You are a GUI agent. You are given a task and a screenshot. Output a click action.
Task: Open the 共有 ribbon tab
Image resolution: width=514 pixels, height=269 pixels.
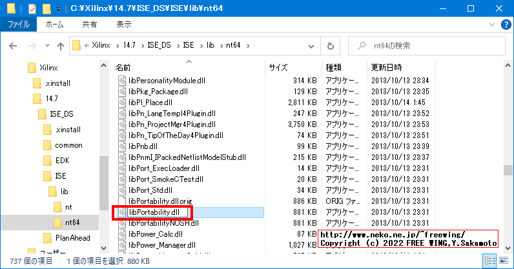click(90, 25)
